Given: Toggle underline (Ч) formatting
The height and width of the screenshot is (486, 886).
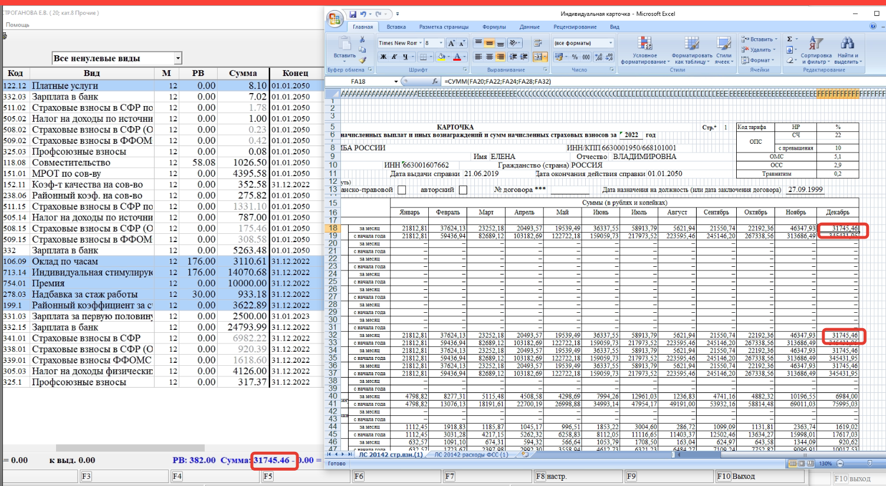Looking at the screenshot, I should [x=405, y=57].
